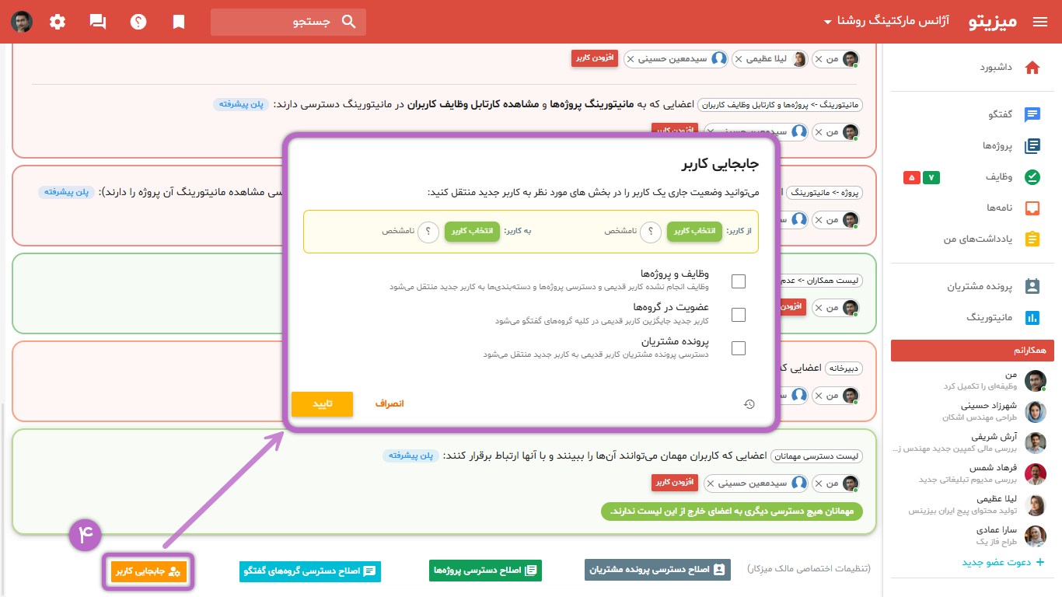Confirm with the تایید button
The width and height of the screenshot is (1062, 597).
point(323,404)
